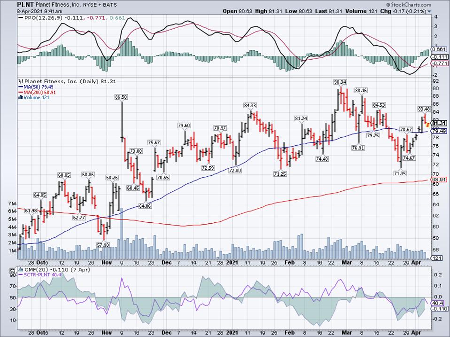Click the 'Open 80.63' value in the header
Screen dimensions: 450x337
(x=238, y=11)
